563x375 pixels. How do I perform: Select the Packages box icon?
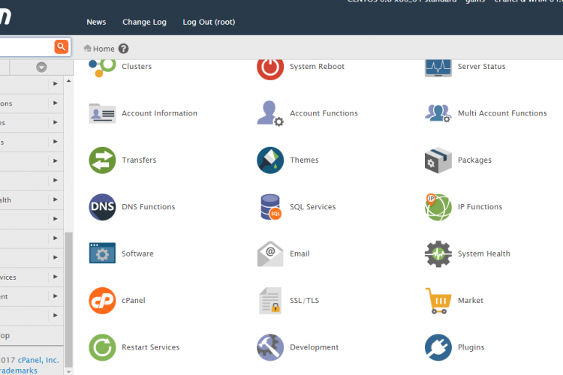click(x=438, y=160)
